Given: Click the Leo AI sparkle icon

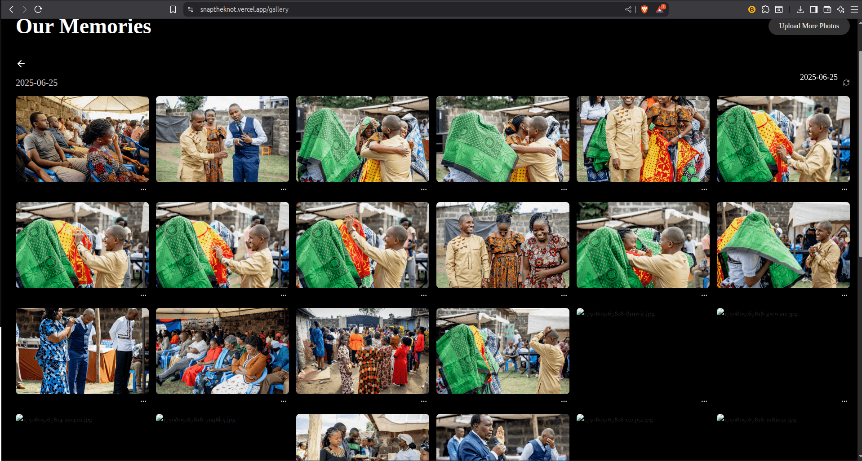Looking at the screenshot, I should [x=840, y=9].
